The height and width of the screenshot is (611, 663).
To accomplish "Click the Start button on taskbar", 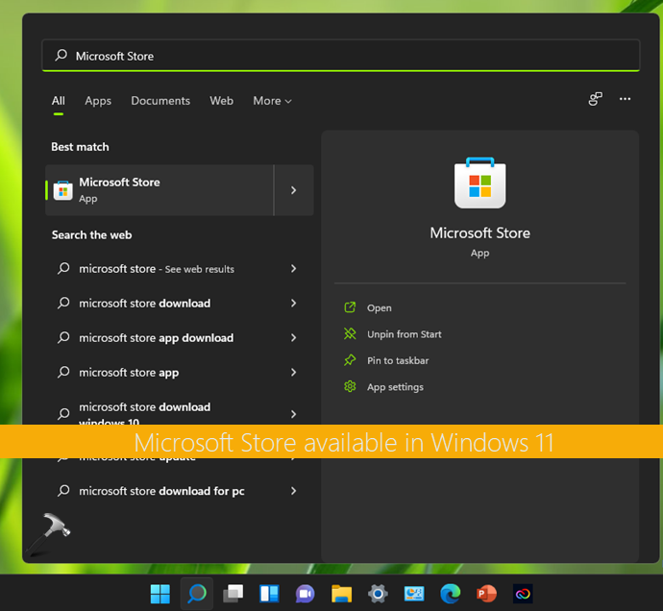I will click(160, 594).
